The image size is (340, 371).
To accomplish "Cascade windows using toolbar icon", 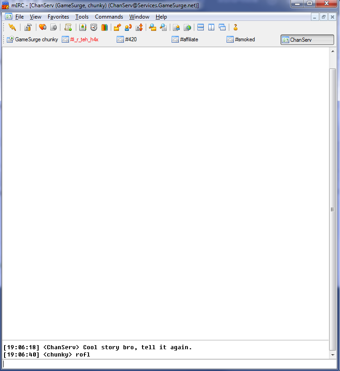I will (x=222, y=27).
